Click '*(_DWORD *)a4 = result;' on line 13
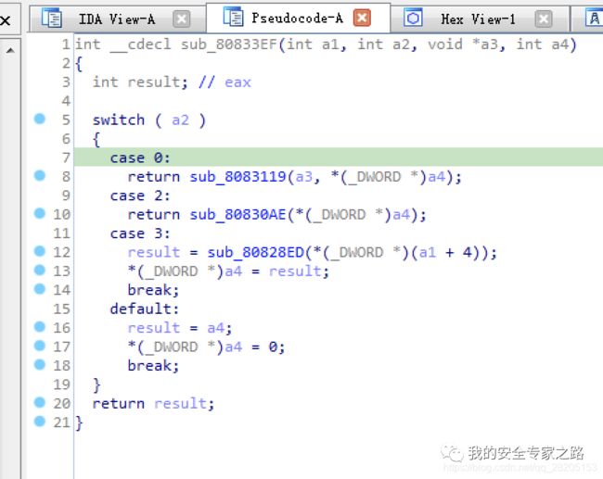603x479 pixels. point(228,271)
